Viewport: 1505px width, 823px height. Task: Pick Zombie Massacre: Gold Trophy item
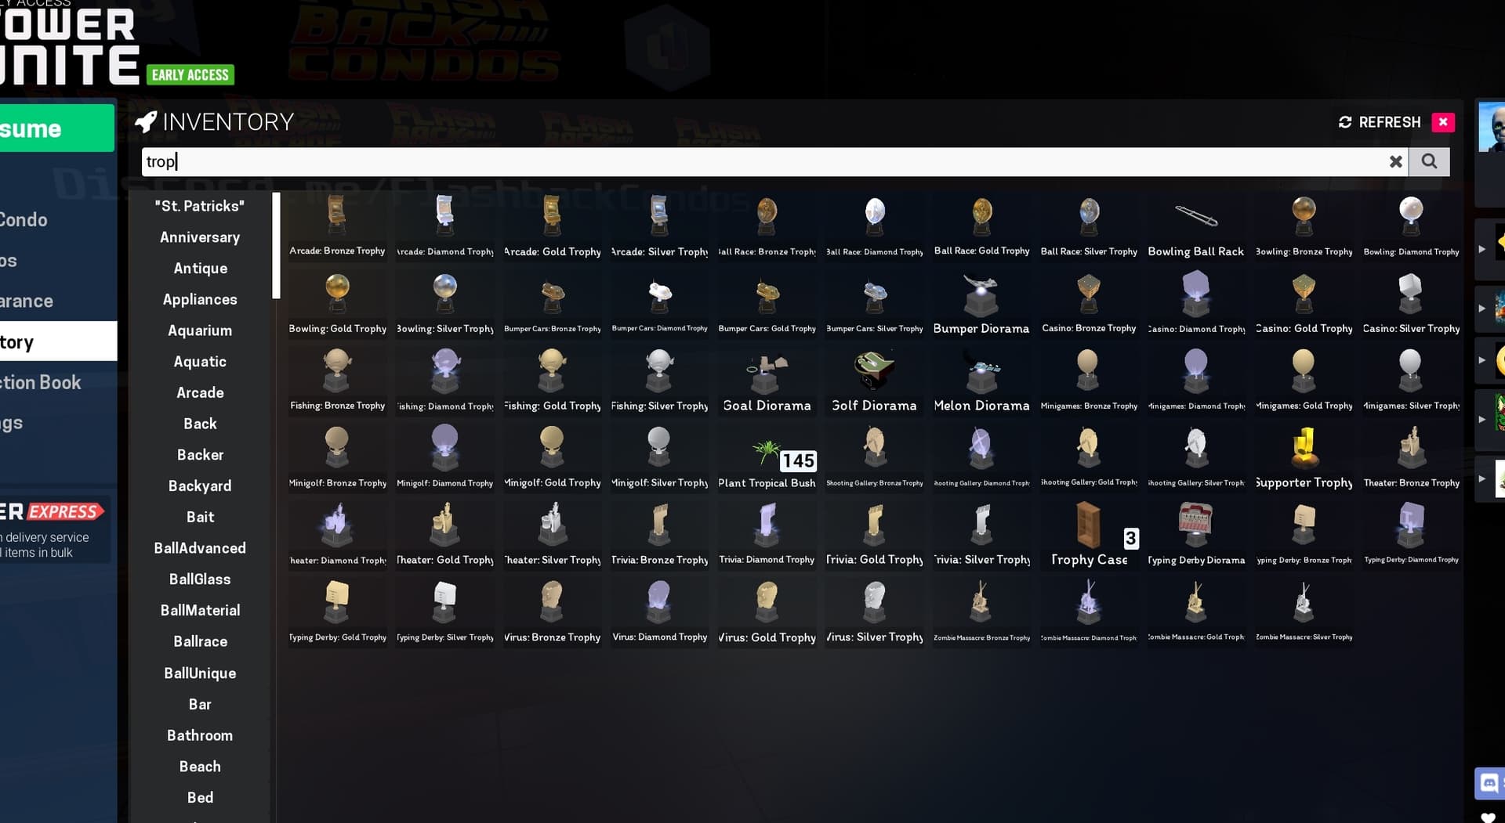point(1196,612)
